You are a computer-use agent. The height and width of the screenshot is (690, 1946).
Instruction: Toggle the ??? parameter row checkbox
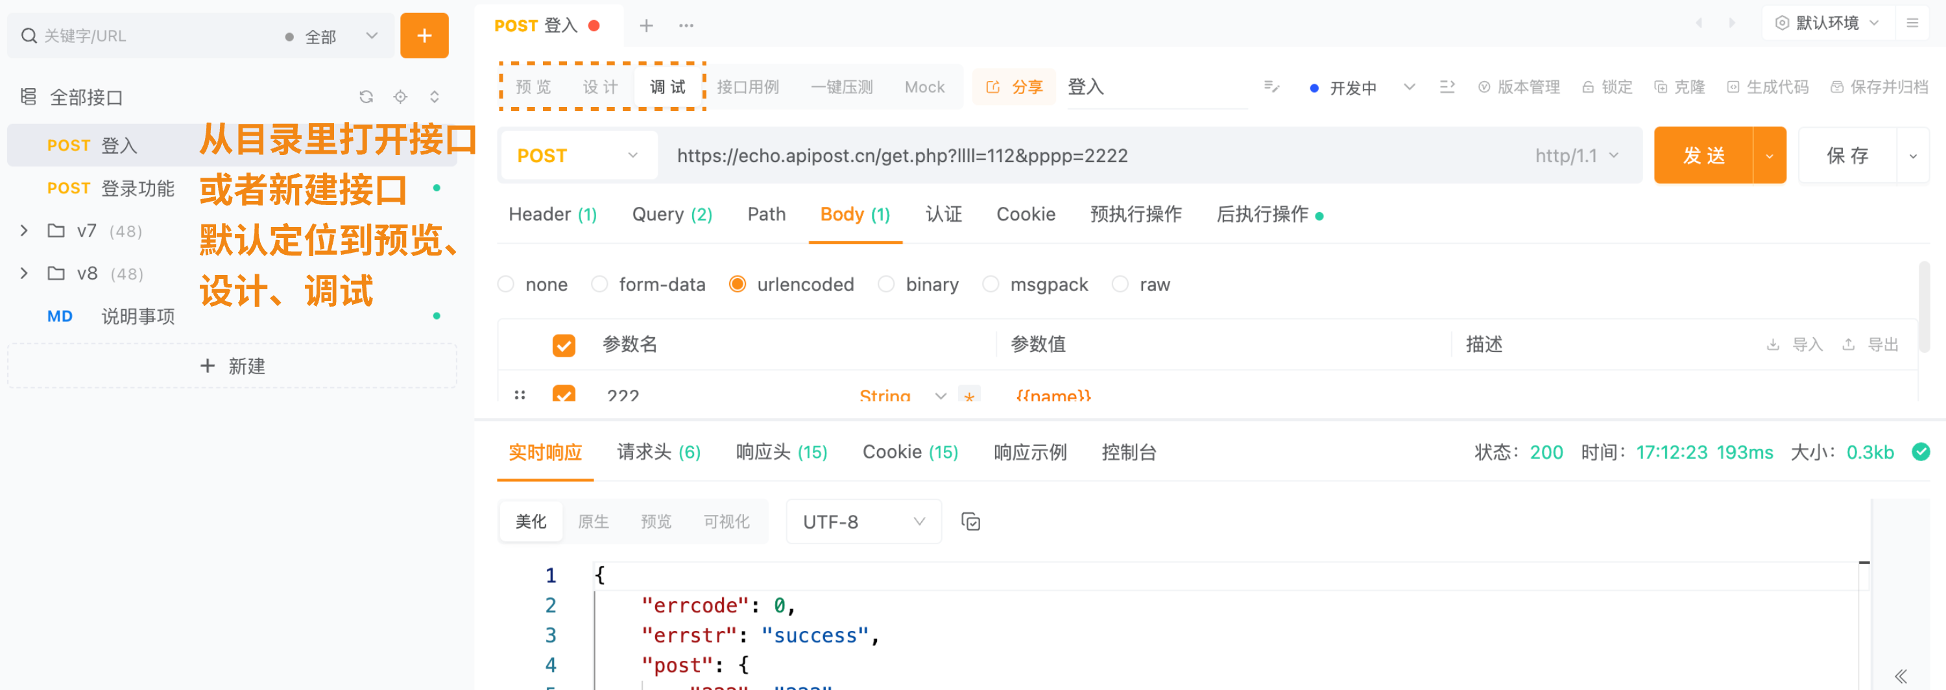click(x=564, y=394)
